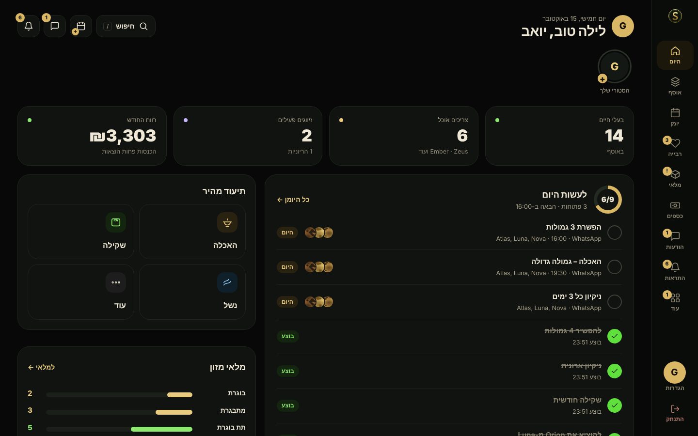Click the נשל shedding quick-log tile
698x436 pixels.
[x=192, y=292]
